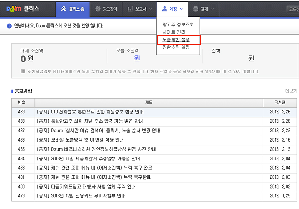This screenshot has height=209, width=299.
Task: Click the 어제 소진액 label
Action: tap(32, 51)
